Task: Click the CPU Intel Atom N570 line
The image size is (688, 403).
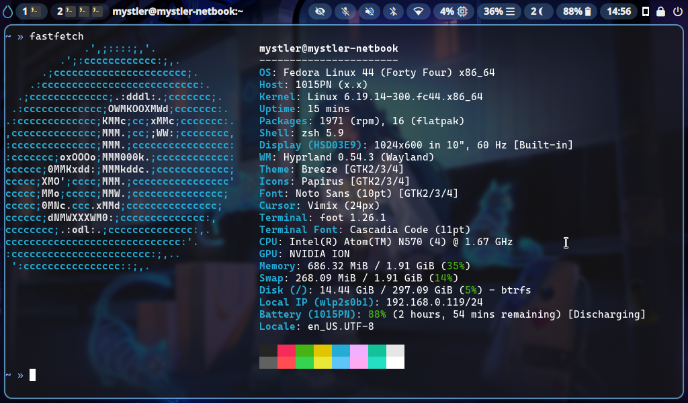Action: click(x=386, y=242)
